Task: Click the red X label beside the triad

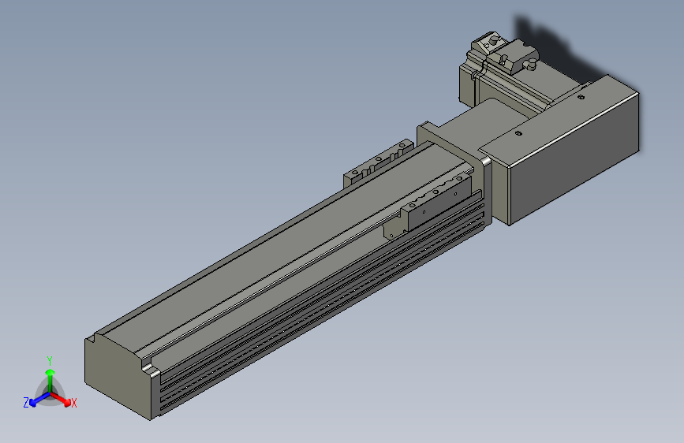Action: point(73,404)
